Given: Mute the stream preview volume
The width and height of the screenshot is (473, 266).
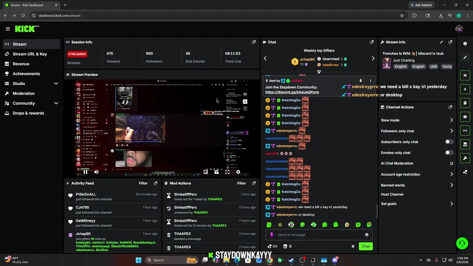Looking at the screenshot, I should click(96, 172).
